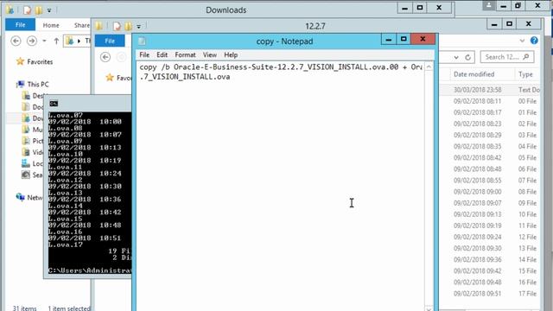Refresh the 12.2.7 folder view
553x311 pixels.
pos(468,57)
